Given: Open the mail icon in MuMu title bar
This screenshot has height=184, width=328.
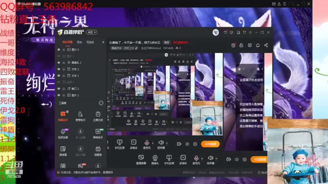Looking at the screenshot, I should [x=273, y=4].
